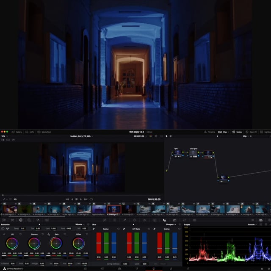Toggle loop playback

tap(91, 199)
